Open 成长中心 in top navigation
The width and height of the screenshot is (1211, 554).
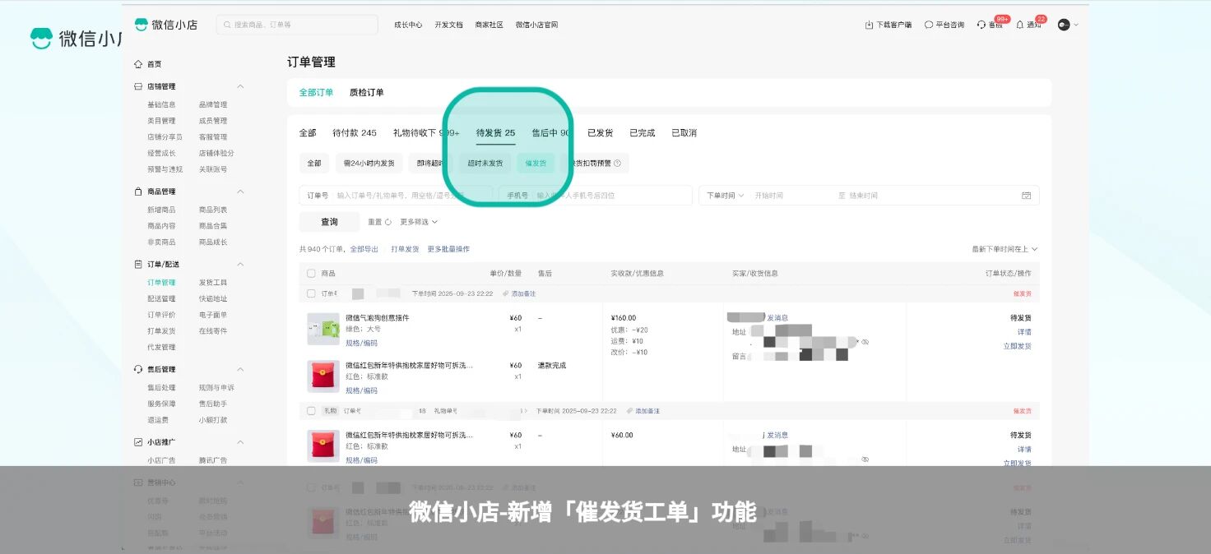point(408,25)
